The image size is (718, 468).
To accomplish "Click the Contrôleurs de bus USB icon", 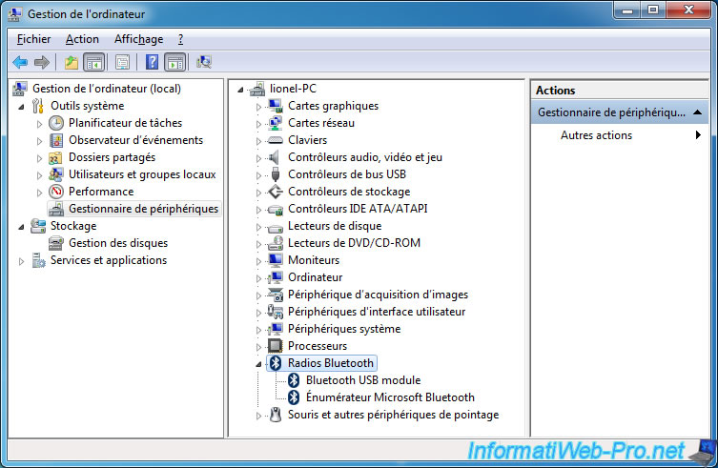I will coord(276,174).
